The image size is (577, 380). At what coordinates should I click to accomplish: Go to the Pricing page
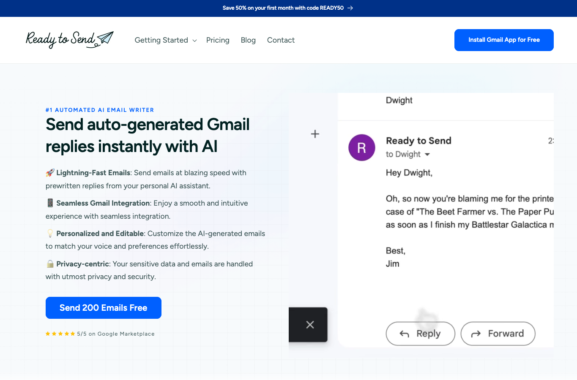218,40
